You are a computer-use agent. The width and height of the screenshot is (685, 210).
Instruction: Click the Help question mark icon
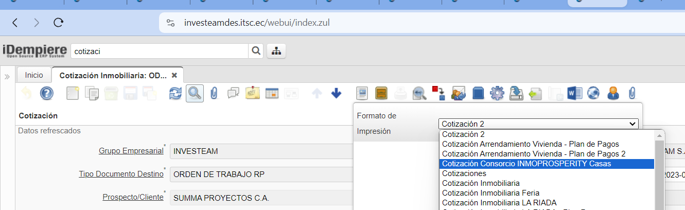(x=47, y=93)
